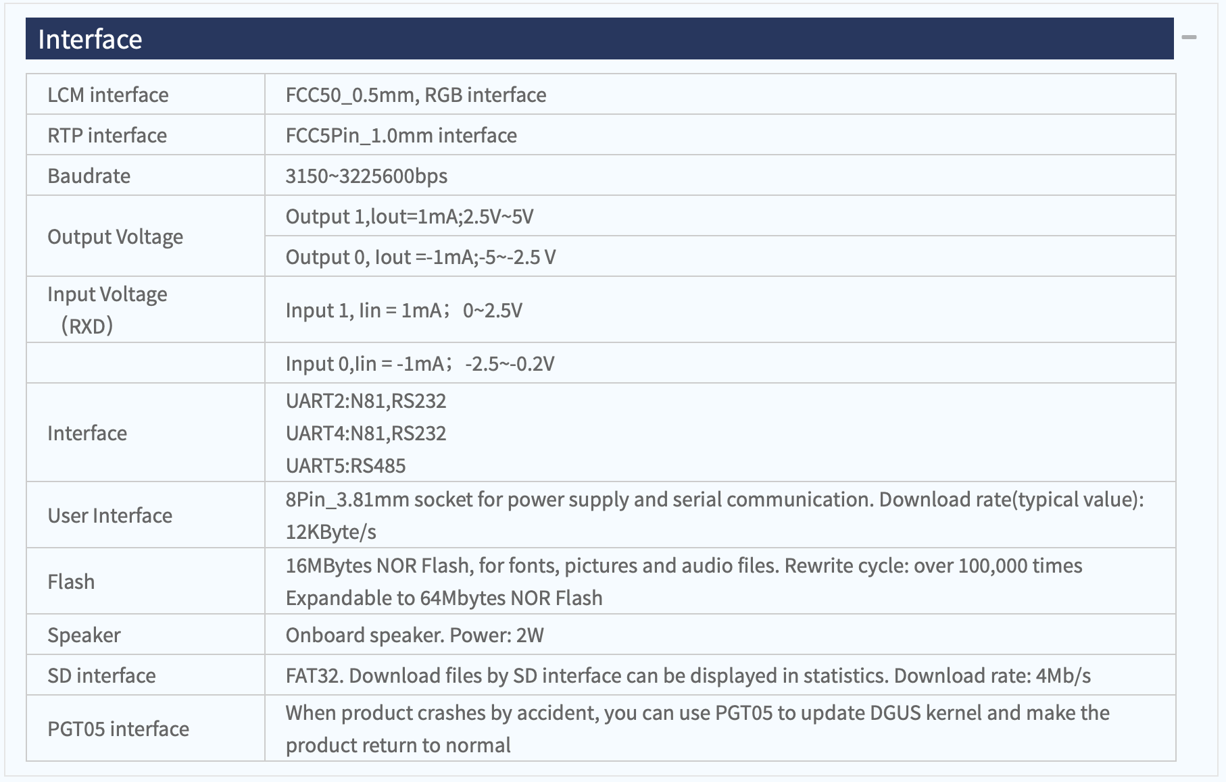Select the Output Voltage label cell
This screenshot has width=1226, height=782.
[x=145, y=236]
